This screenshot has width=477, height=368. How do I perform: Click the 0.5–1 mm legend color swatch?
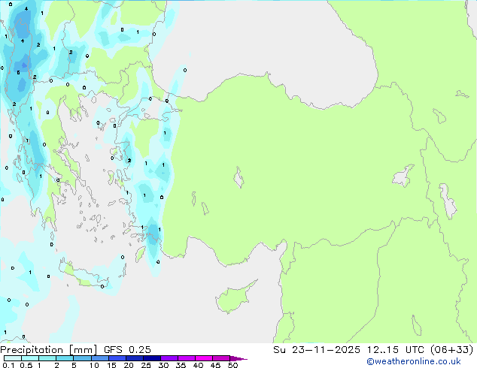tap(30, 358)
